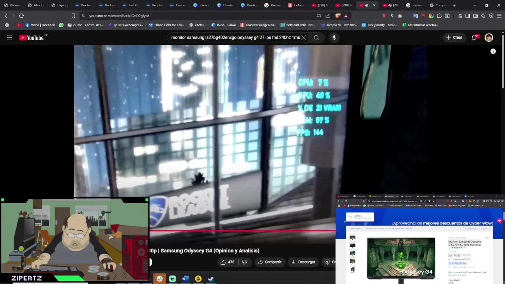Click the youtube.com address bar URL

click(119, 16)
